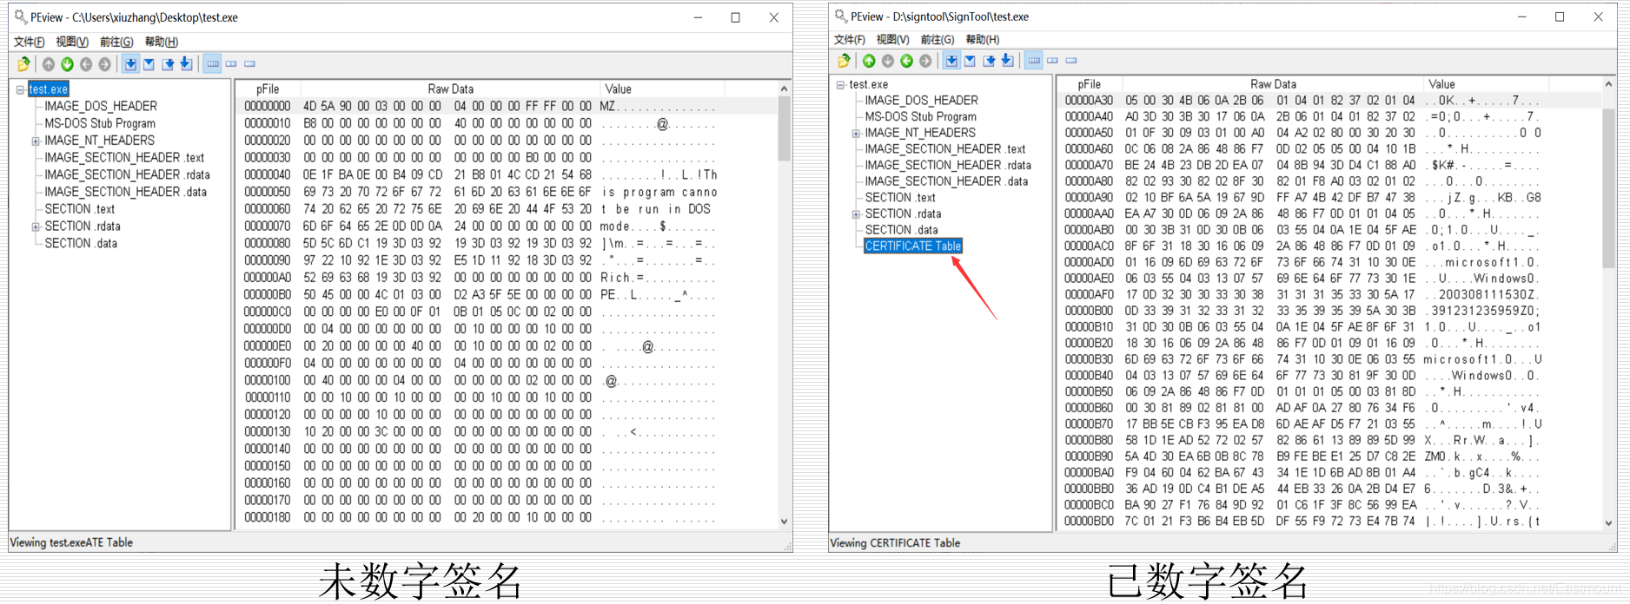This screenshot has height=604, width=1630.
Task: Click the fourth blue download-arrow icon in right toolbar
Action: point(1007,61)
